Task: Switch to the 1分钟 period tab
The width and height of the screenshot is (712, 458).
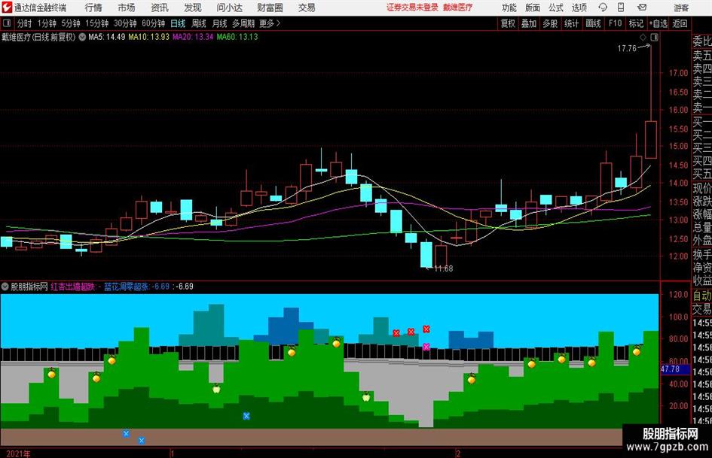Action: pos(47,23)
